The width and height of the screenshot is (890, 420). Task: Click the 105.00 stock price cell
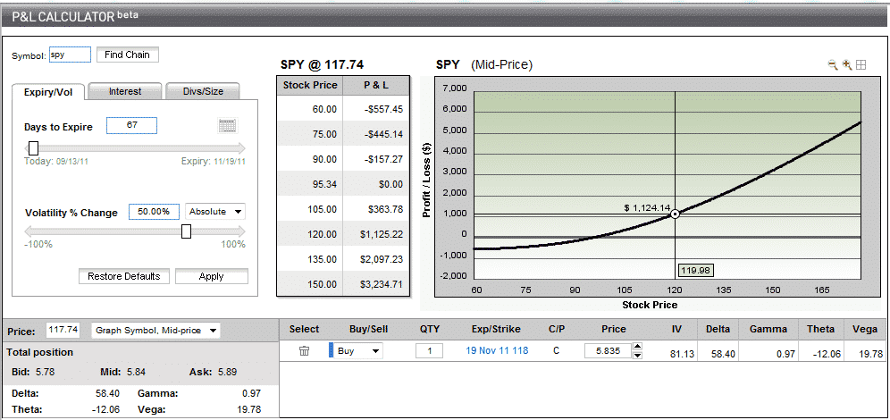click(x=310, y=209)
